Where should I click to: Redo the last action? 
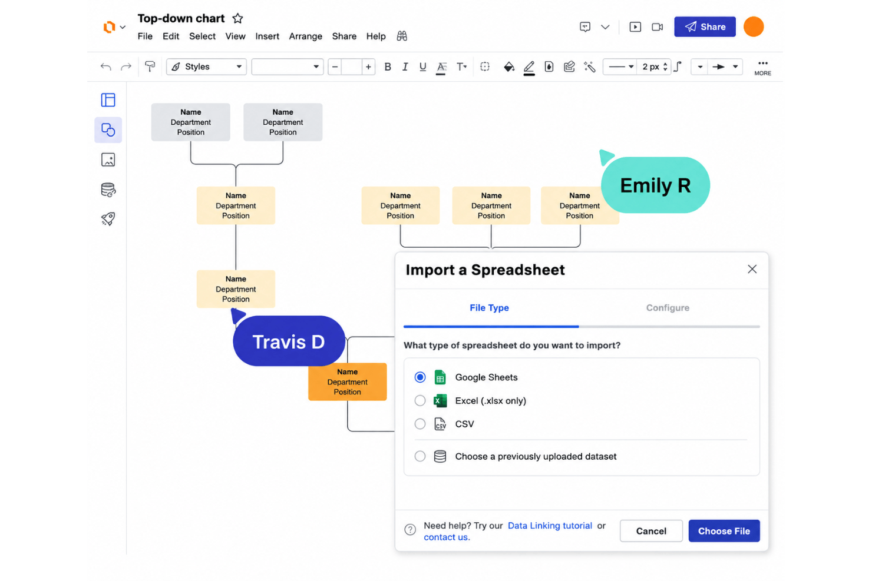(126, 67)
